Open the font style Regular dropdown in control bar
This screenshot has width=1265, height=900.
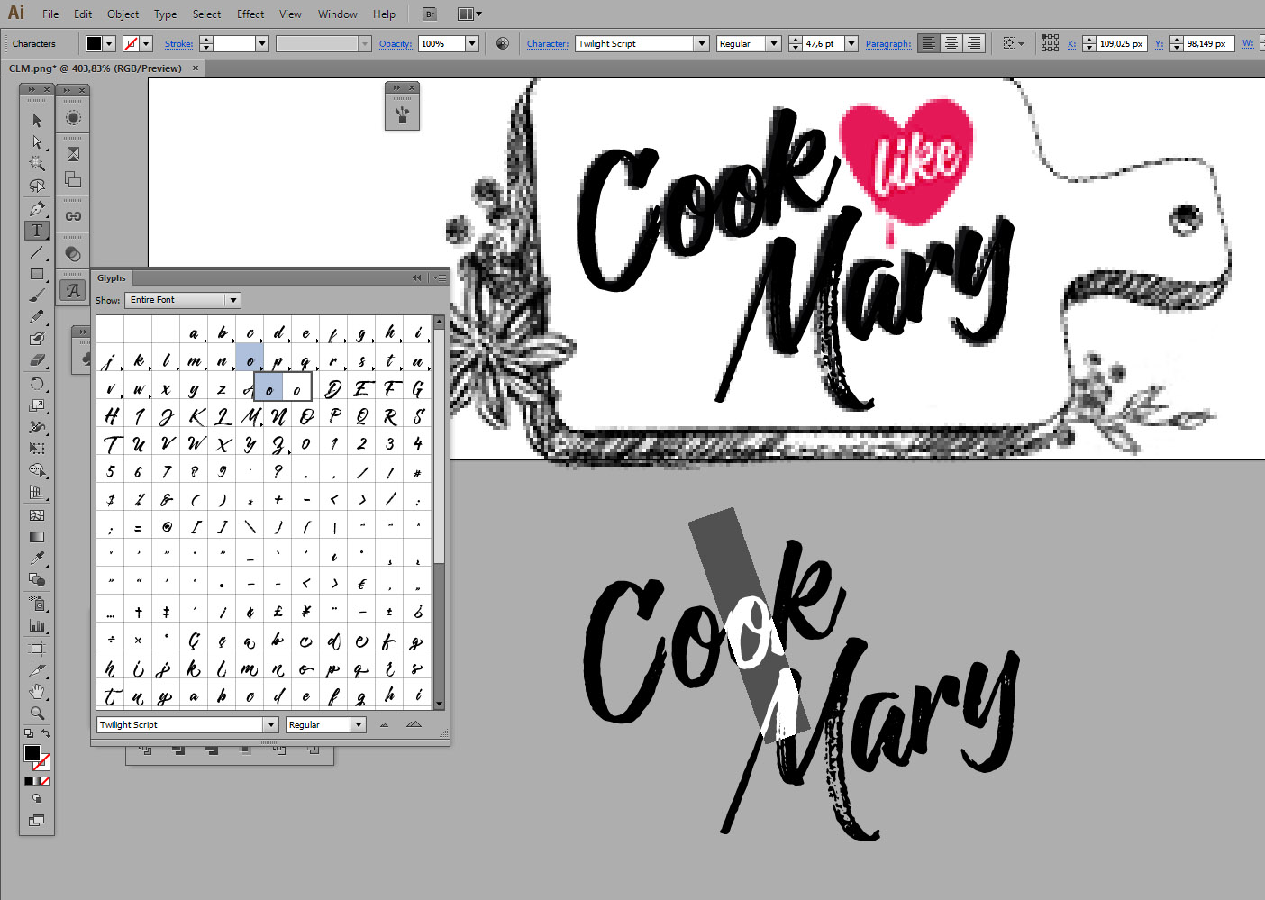pos(773,43)
